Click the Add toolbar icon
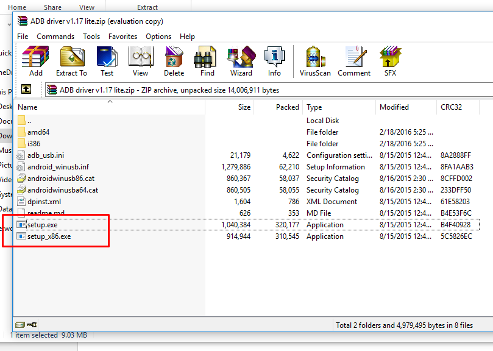This screenshot has height=351, width=493. click(x=35, y=61)
